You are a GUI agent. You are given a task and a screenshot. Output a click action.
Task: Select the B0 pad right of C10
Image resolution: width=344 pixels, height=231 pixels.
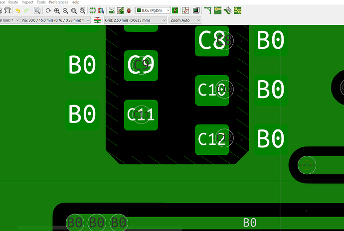pos(271,90)
